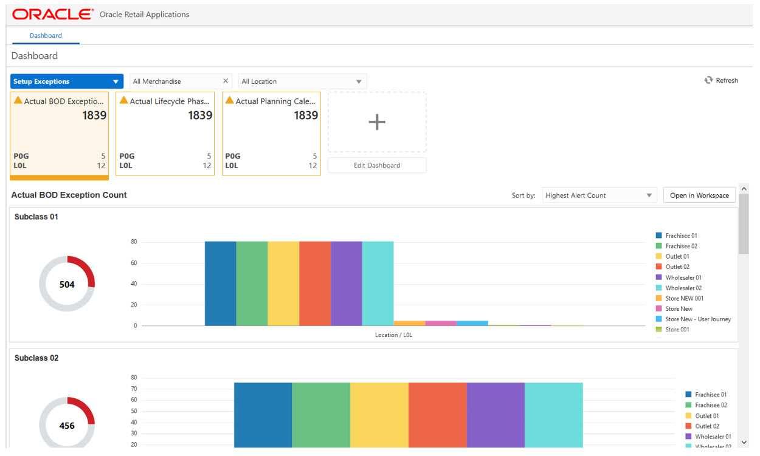Screen dimensions: 760x456
Task: Switch to the Dashboard tab
Action: 45,36
